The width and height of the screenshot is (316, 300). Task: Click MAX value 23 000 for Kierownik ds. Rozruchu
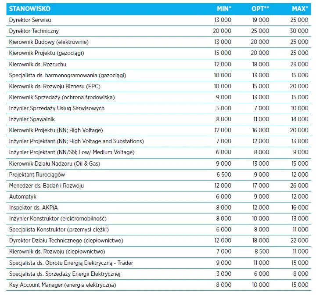click(x=299, y=65)
